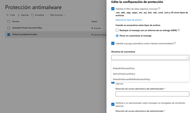Click info icon beside filtro de datos adjuntos
Image resolution: width=192 pixels, height=113 pixels.
167,9
